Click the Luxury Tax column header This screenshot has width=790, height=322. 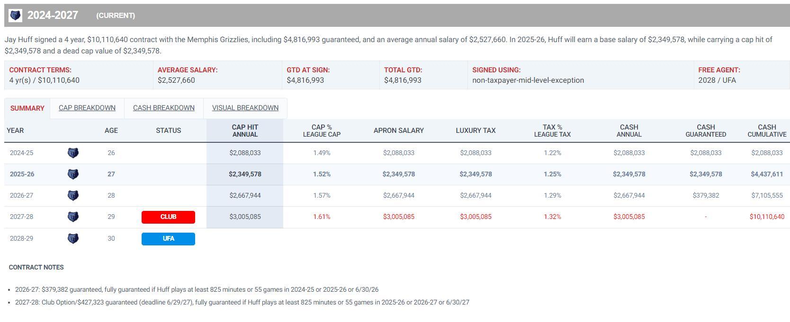pyautogui.click(x=476, y=131)
